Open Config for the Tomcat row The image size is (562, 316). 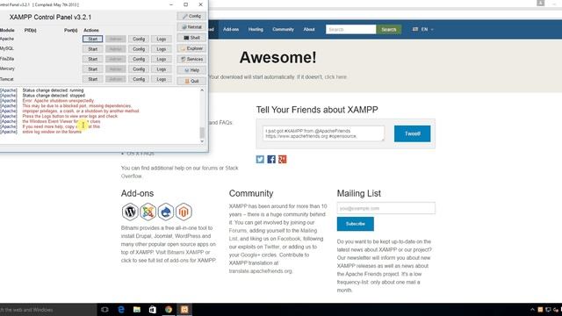[139, 79]
